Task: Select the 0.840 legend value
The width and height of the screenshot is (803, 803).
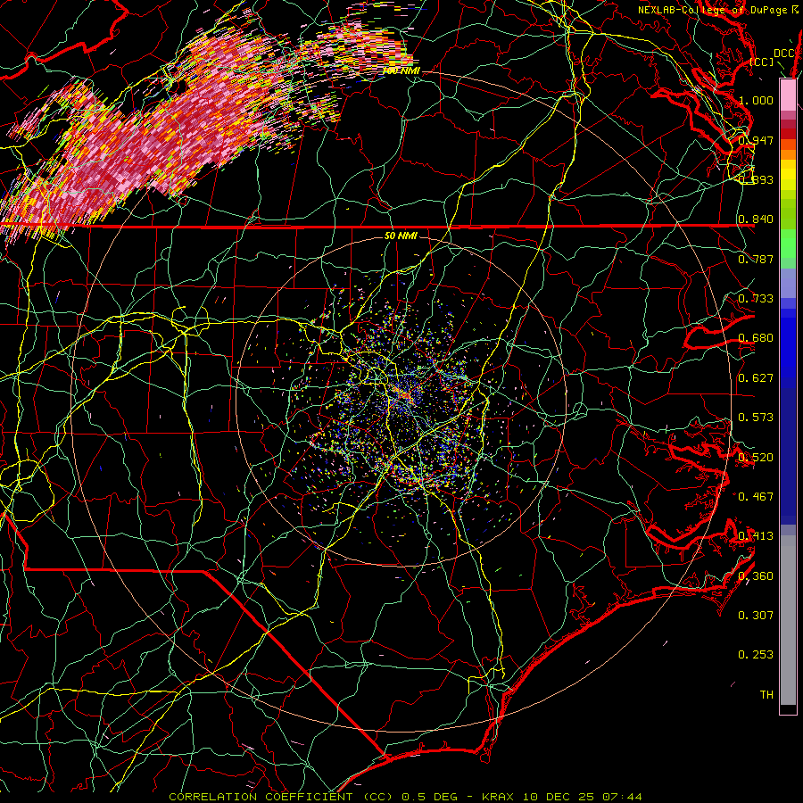Action: point(756,219)
